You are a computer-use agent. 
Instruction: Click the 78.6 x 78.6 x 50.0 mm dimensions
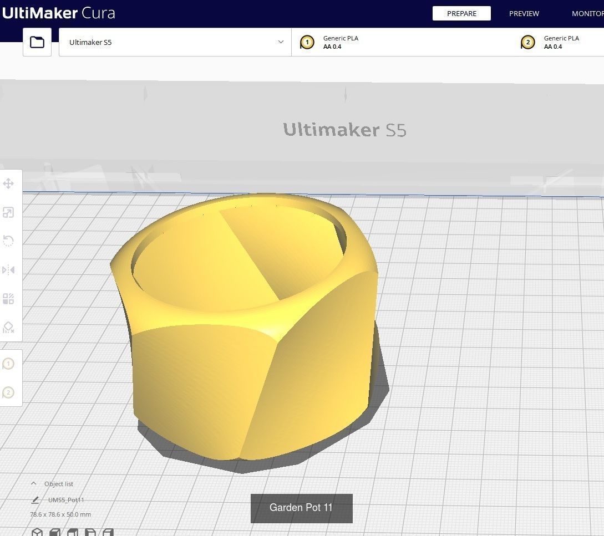60,514
